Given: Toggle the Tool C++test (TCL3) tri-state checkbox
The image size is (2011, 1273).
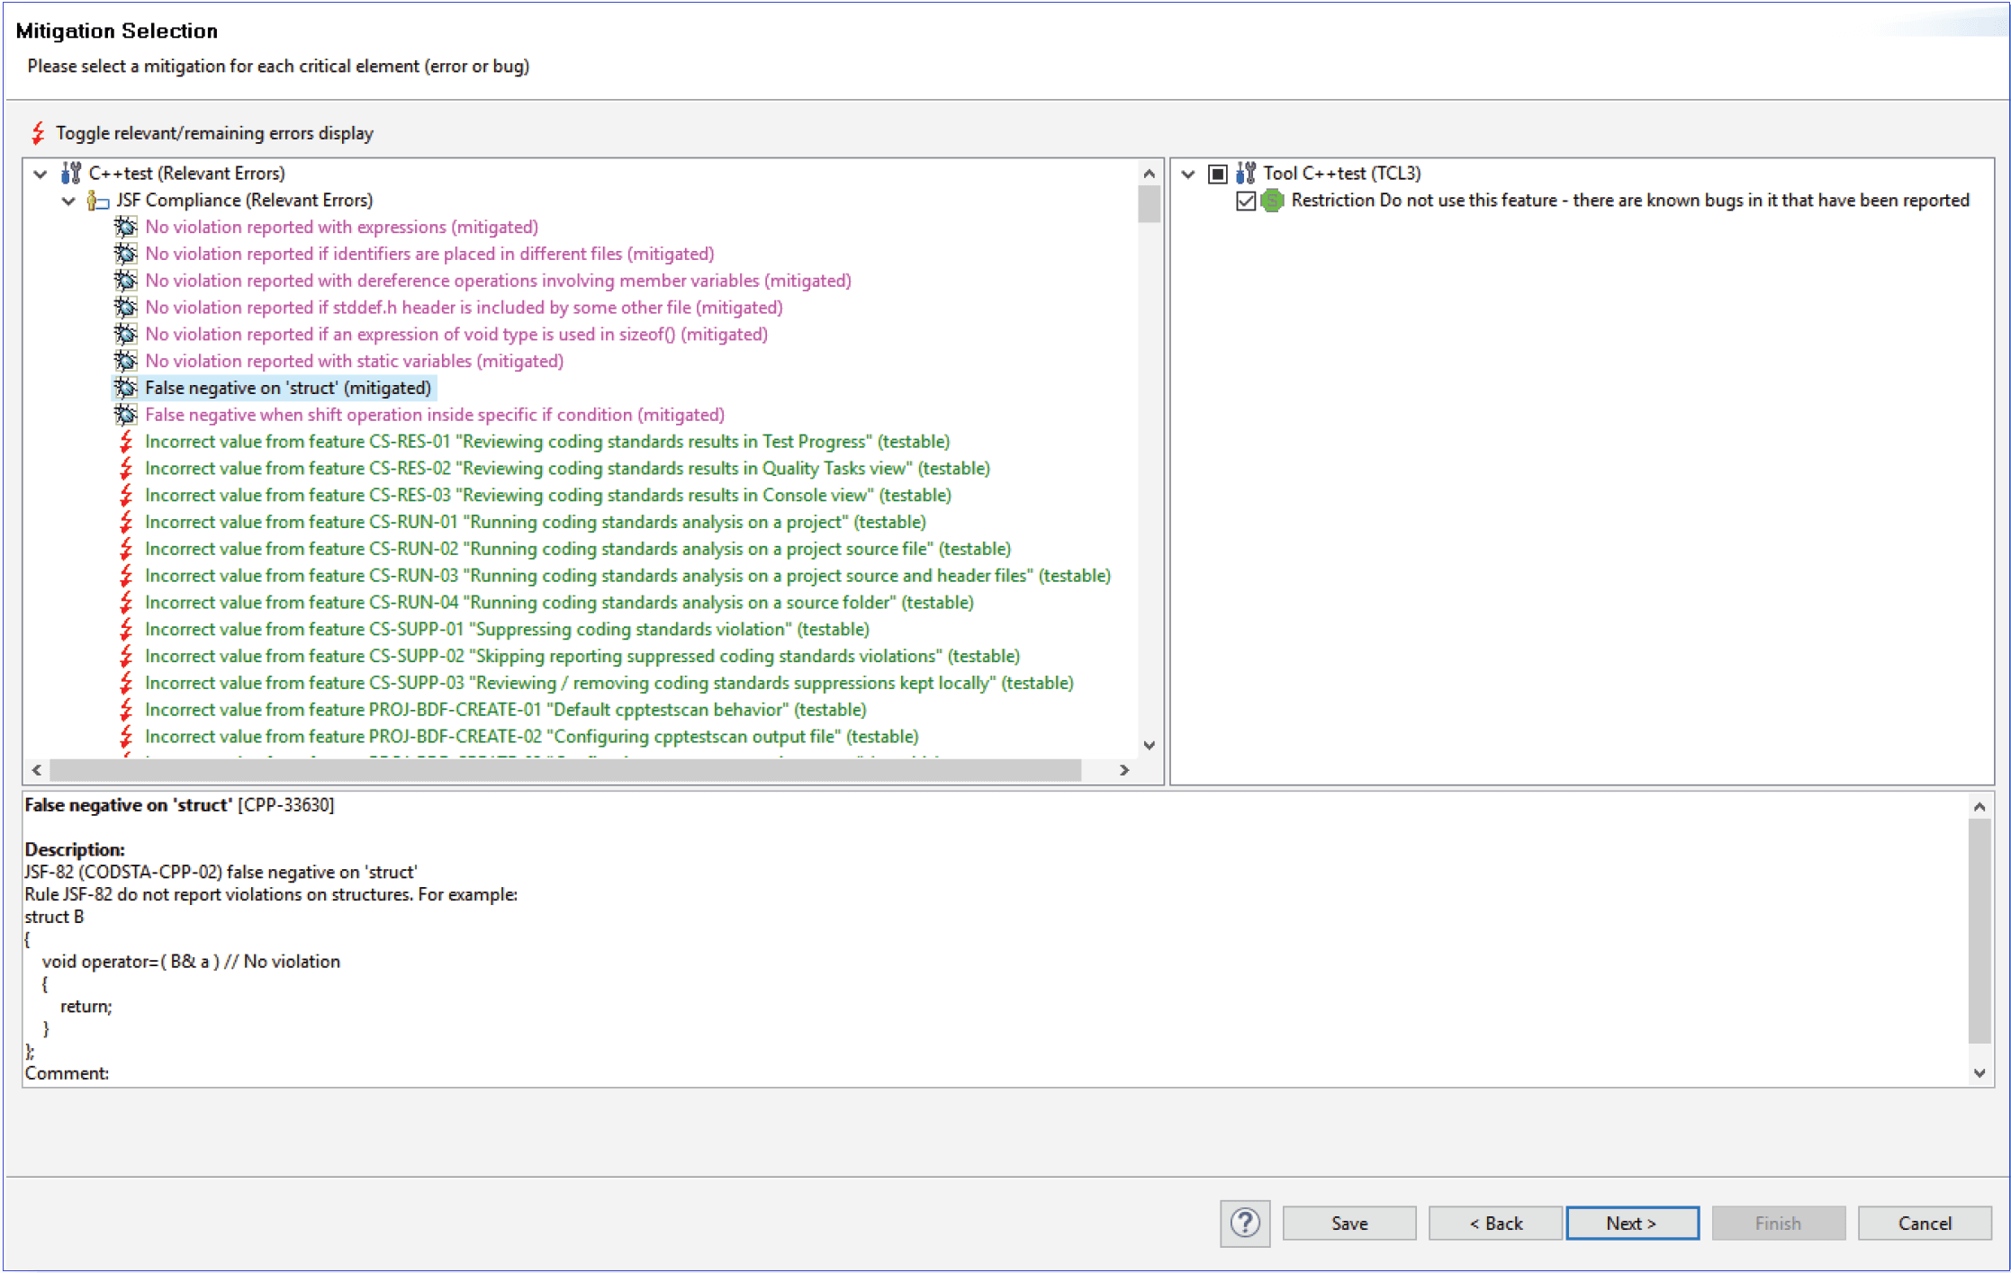Looking at the screenshot, I should point(1217,172).
